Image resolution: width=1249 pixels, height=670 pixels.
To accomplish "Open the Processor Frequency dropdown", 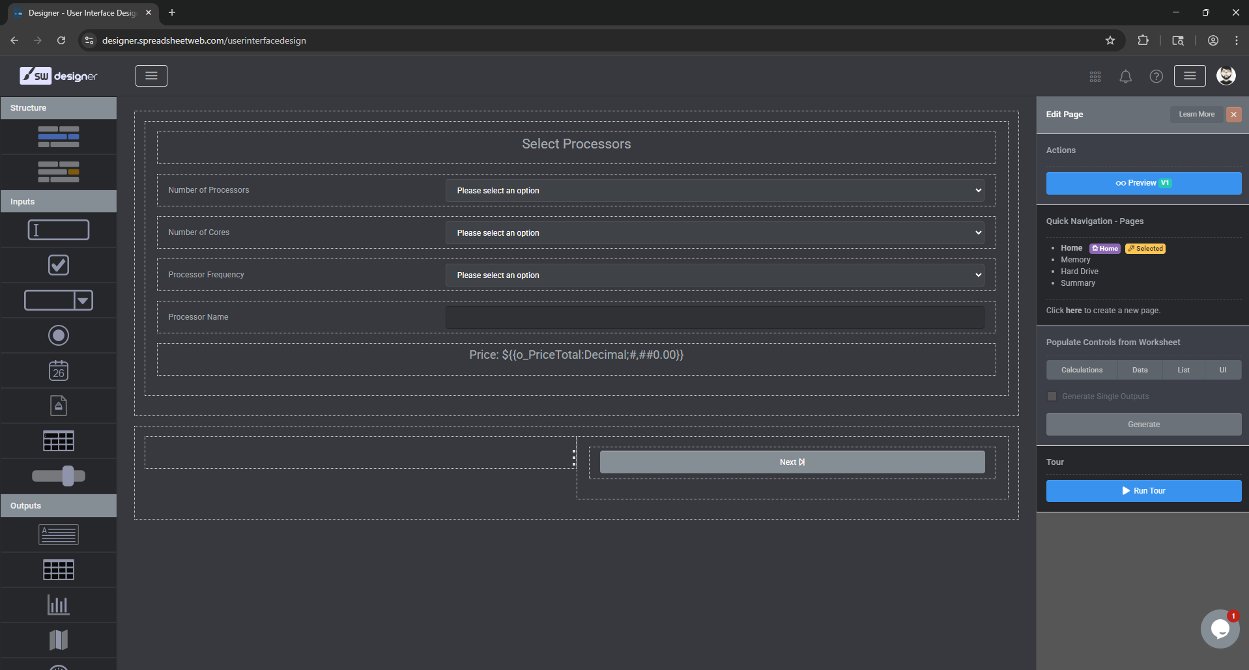I will coord(715,275).
